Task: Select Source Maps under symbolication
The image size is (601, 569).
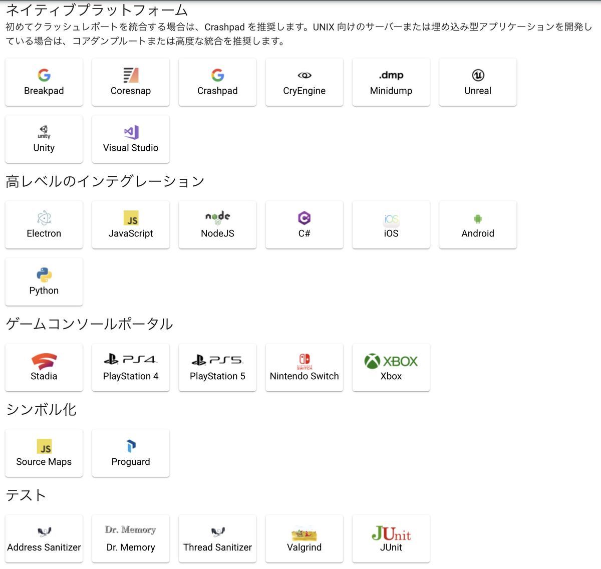Action: (44, 453)
